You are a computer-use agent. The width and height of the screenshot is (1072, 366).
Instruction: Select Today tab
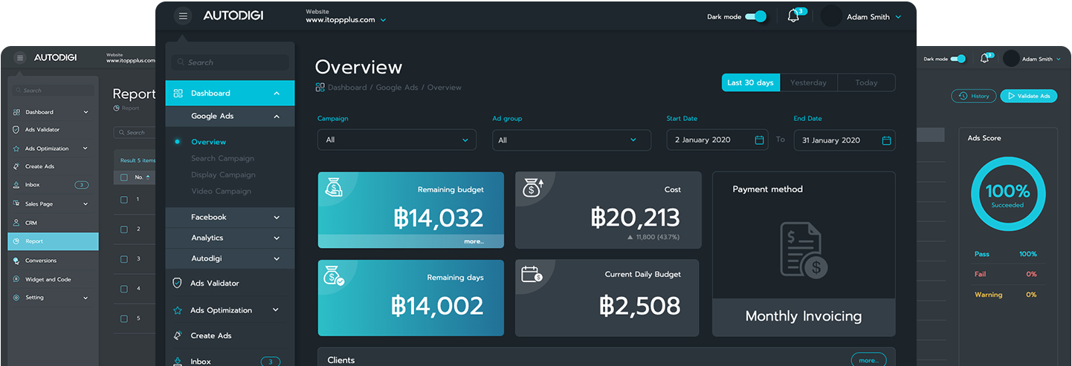coord(866,82)
